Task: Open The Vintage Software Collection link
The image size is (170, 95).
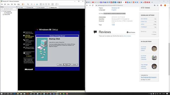Action: point(144,66)
